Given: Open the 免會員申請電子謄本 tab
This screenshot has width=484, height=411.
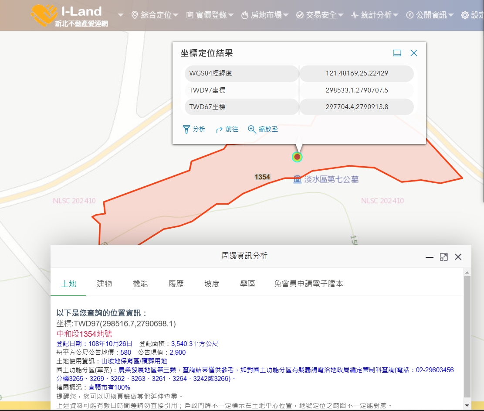Looking at the screenshot, I should (308, 284).
